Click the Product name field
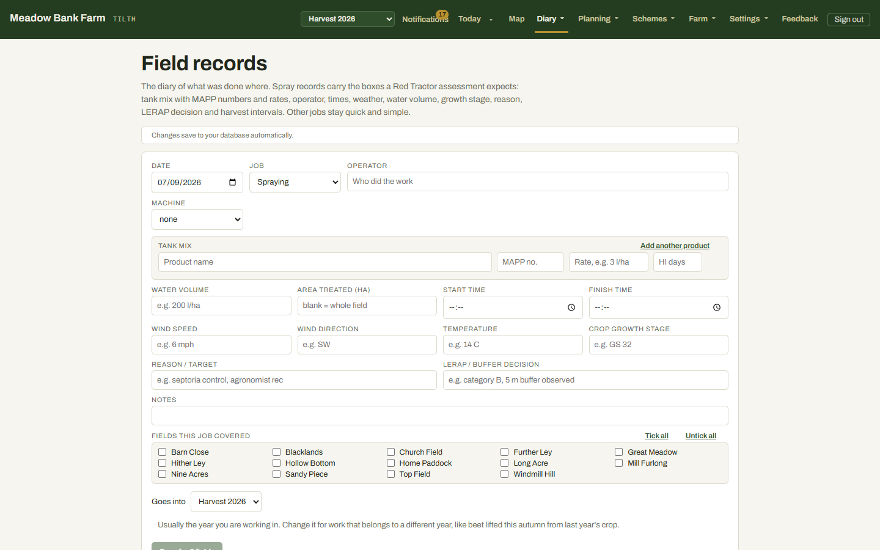 (x=325, y=262)
